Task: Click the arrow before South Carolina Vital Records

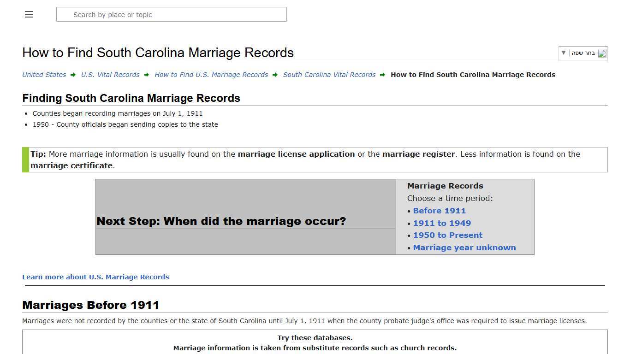Action: pos(275,74)
